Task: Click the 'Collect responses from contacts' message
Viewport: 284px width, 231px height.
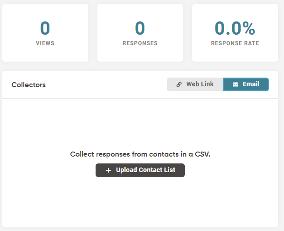Action: 140,154
